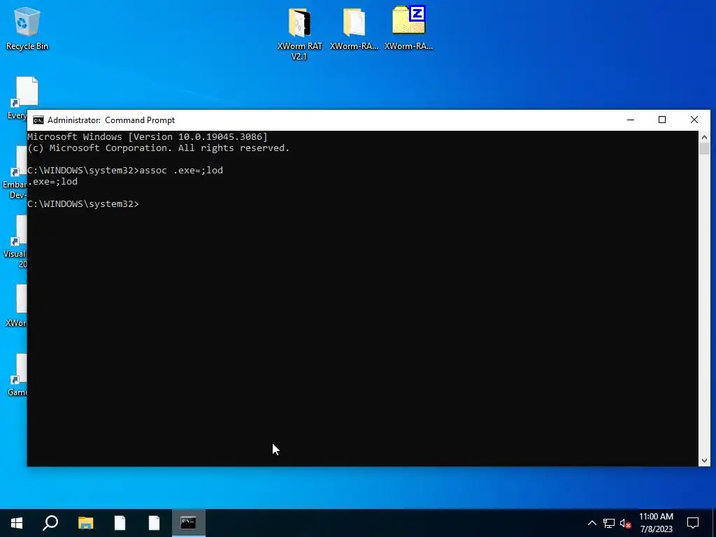The image size is (716, 537).
Task: Select the XWorm RAT V2.1 folder
Action: [x=299, y=33]
